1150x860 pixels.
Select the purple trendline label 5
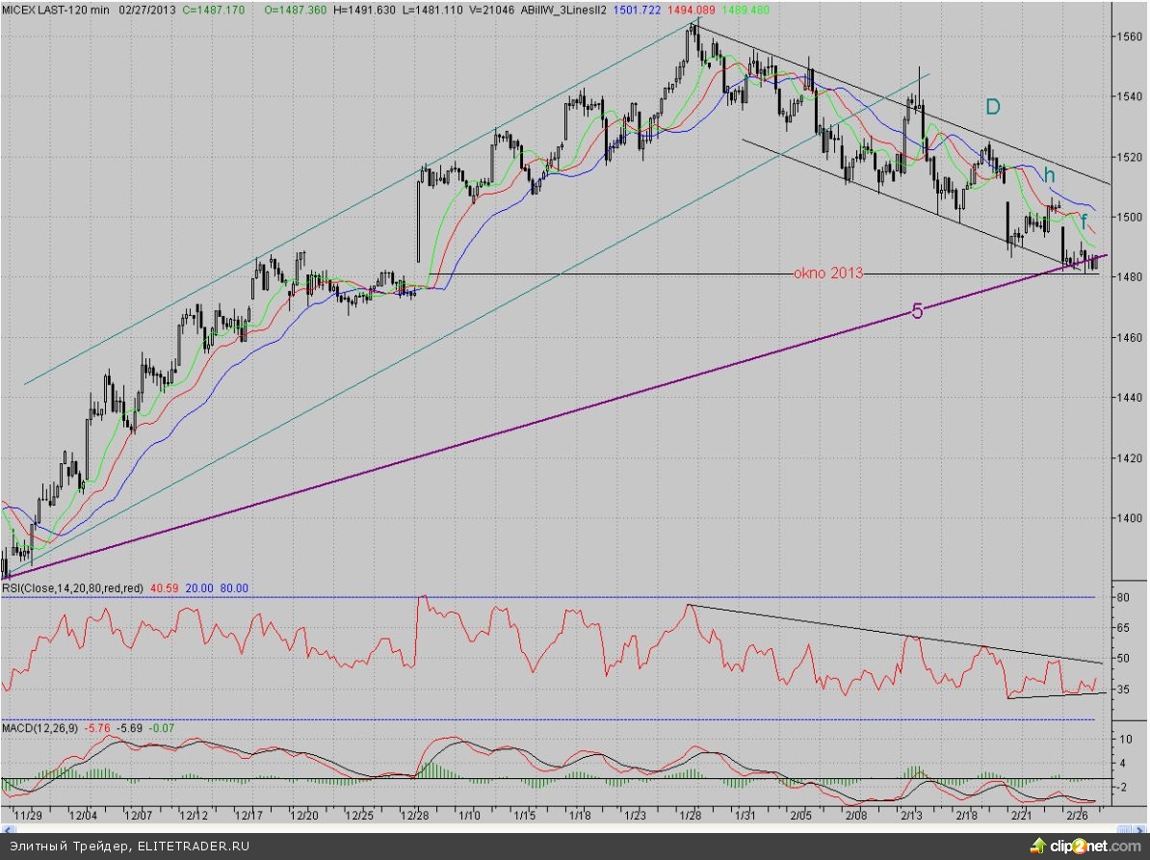(917, 311)
